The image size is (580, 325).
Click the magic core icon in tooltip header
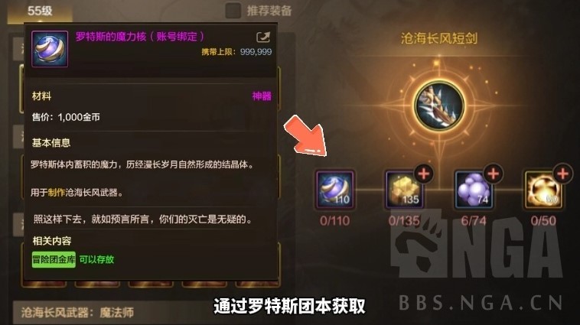click(50, 49)
